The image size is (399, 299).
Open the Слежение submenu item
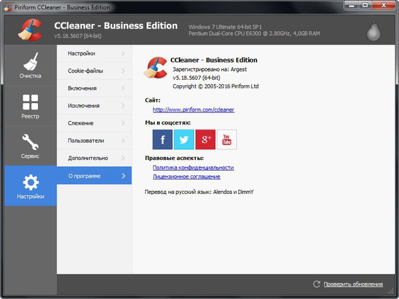(94, 124)
